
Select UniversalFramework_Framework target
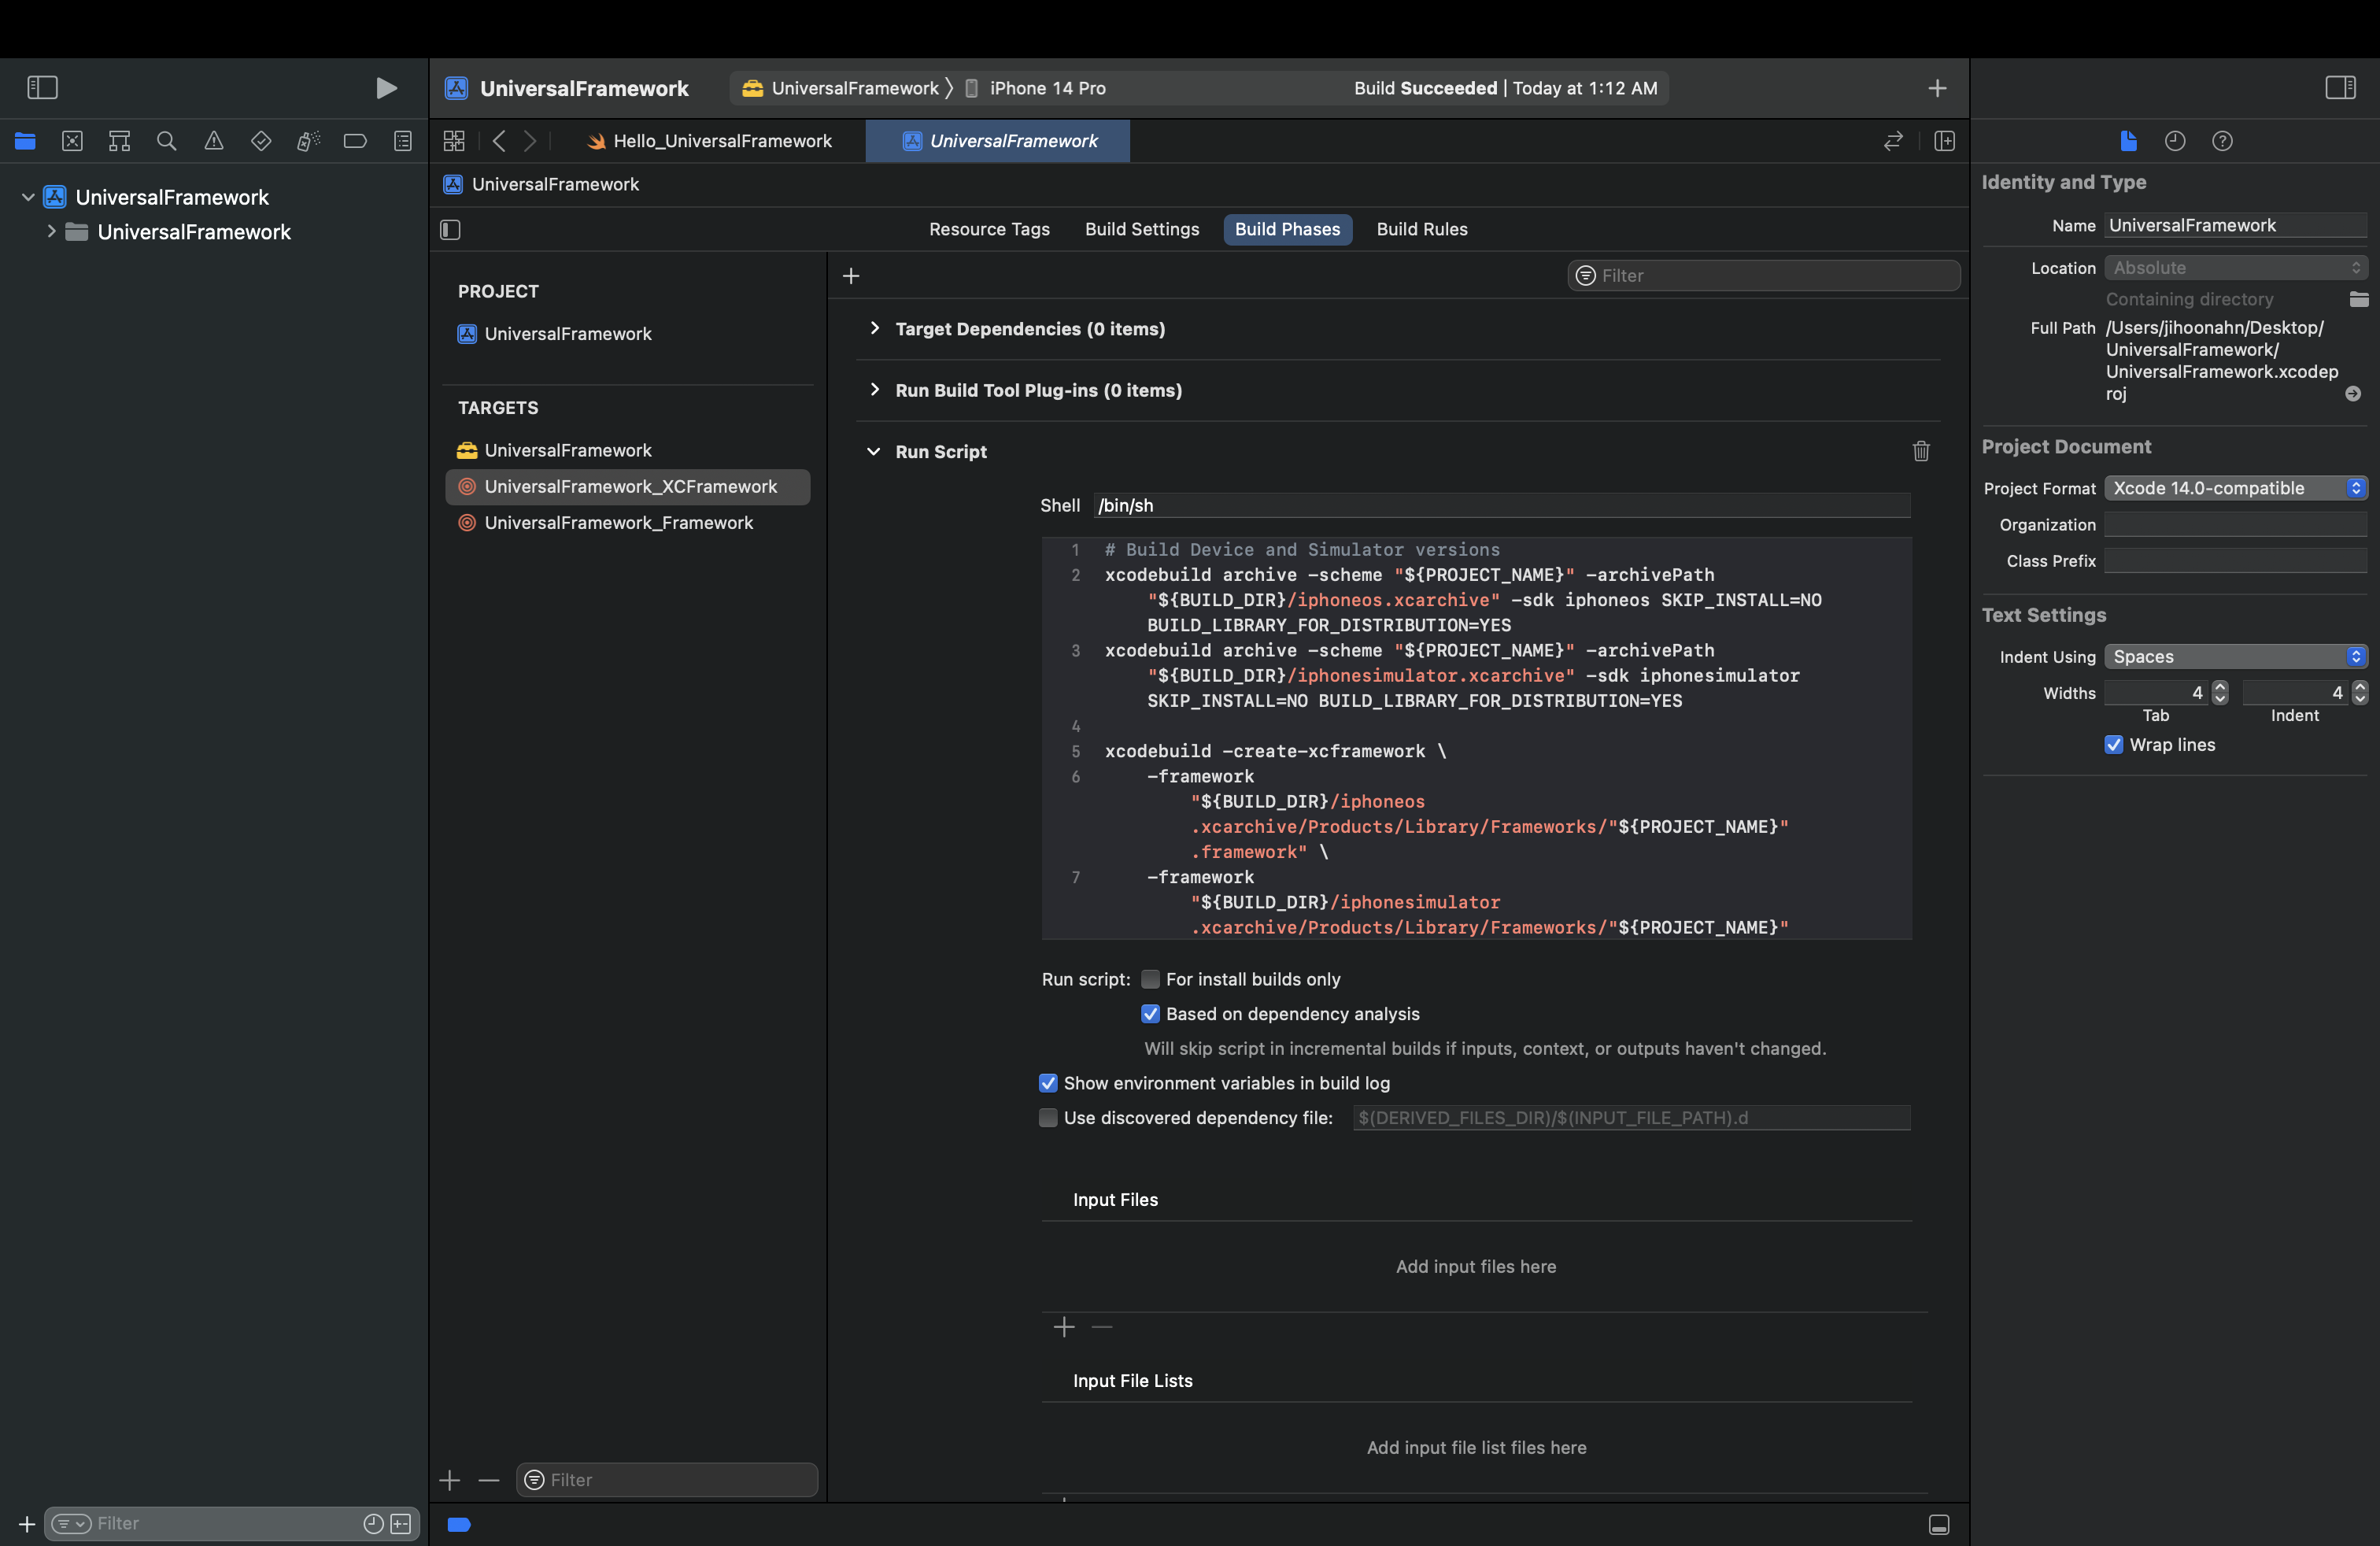[628, 523]
